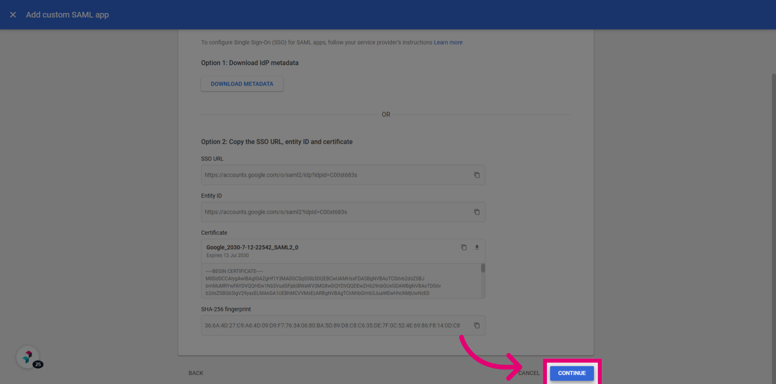
Task: Close the Add custom SAML app dialog
Action: tap(13, 15)
